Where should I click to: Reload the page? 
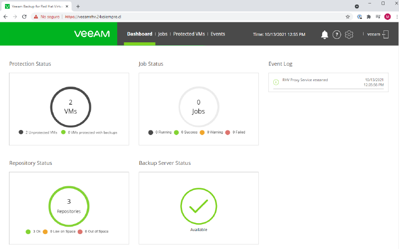click(x=24, y=17)
